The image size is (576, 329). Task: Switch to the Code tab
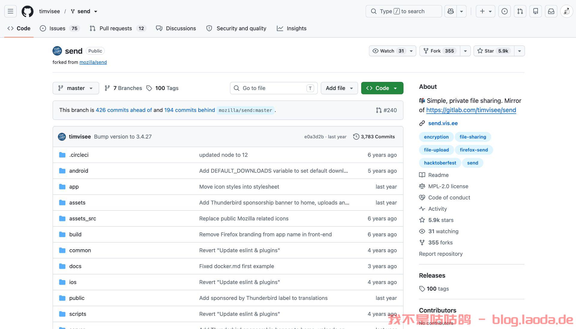click(19, 28)
